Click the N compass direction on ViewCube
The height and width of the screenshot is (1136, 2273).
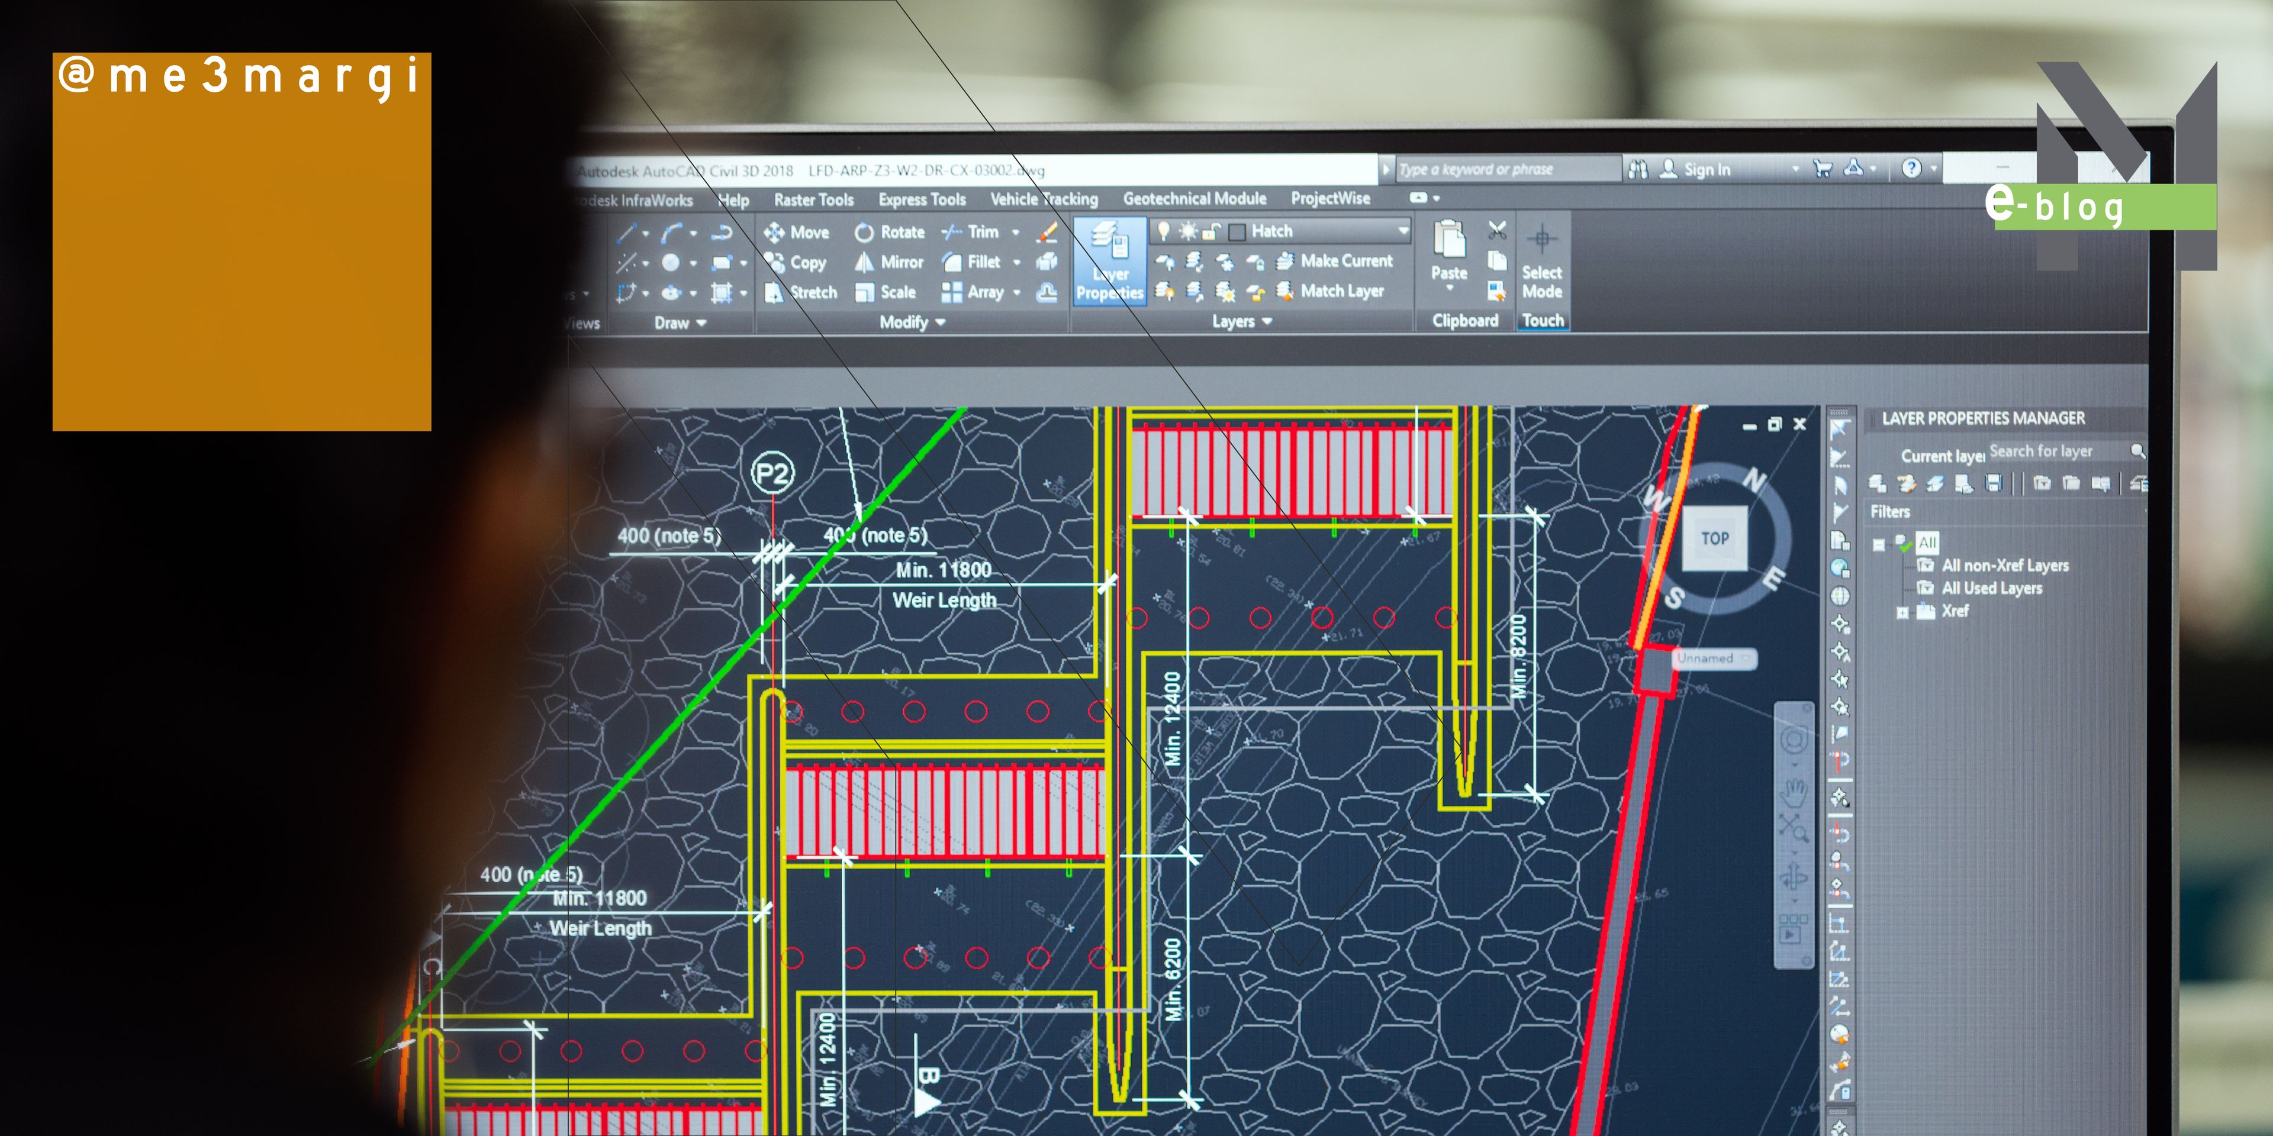[1754, 480]
